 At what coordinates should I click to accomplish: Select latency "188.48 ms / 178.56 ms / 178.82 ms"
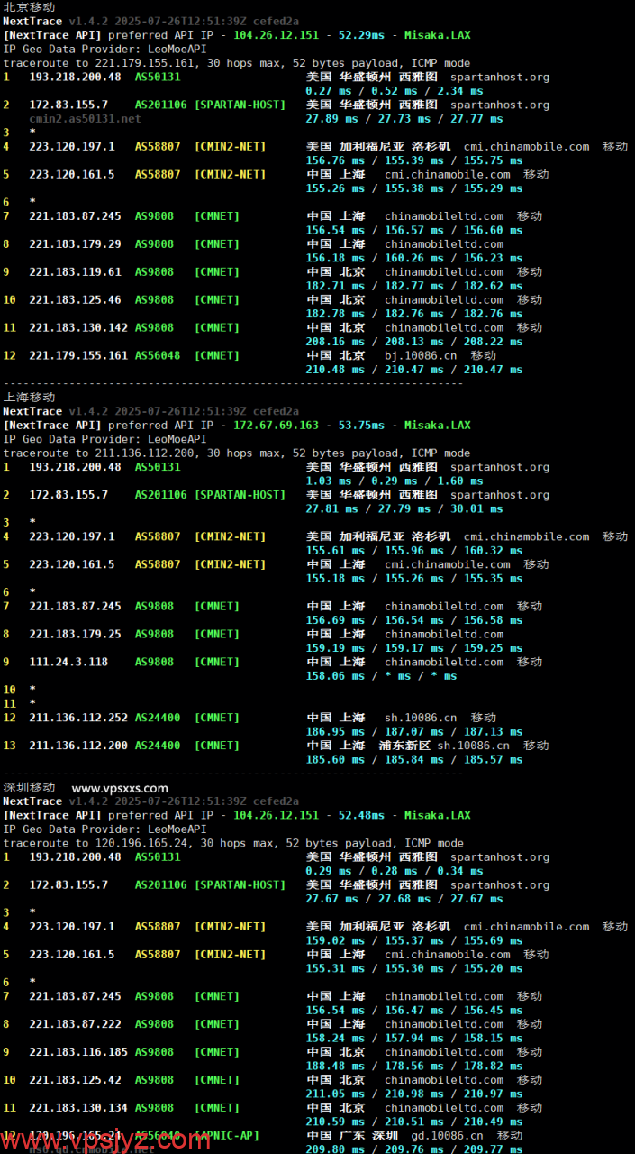point(414,1066)
